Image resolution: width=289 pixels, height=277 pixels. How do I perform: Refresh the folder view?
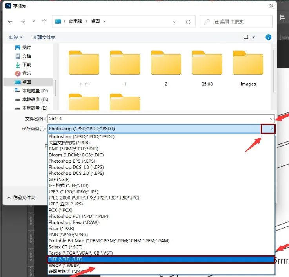pos(188,22)
